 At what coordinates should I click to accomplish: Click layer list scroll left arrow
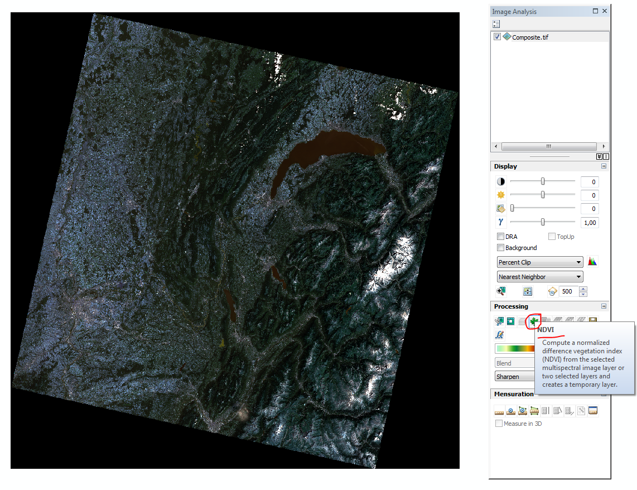point(496,146)
